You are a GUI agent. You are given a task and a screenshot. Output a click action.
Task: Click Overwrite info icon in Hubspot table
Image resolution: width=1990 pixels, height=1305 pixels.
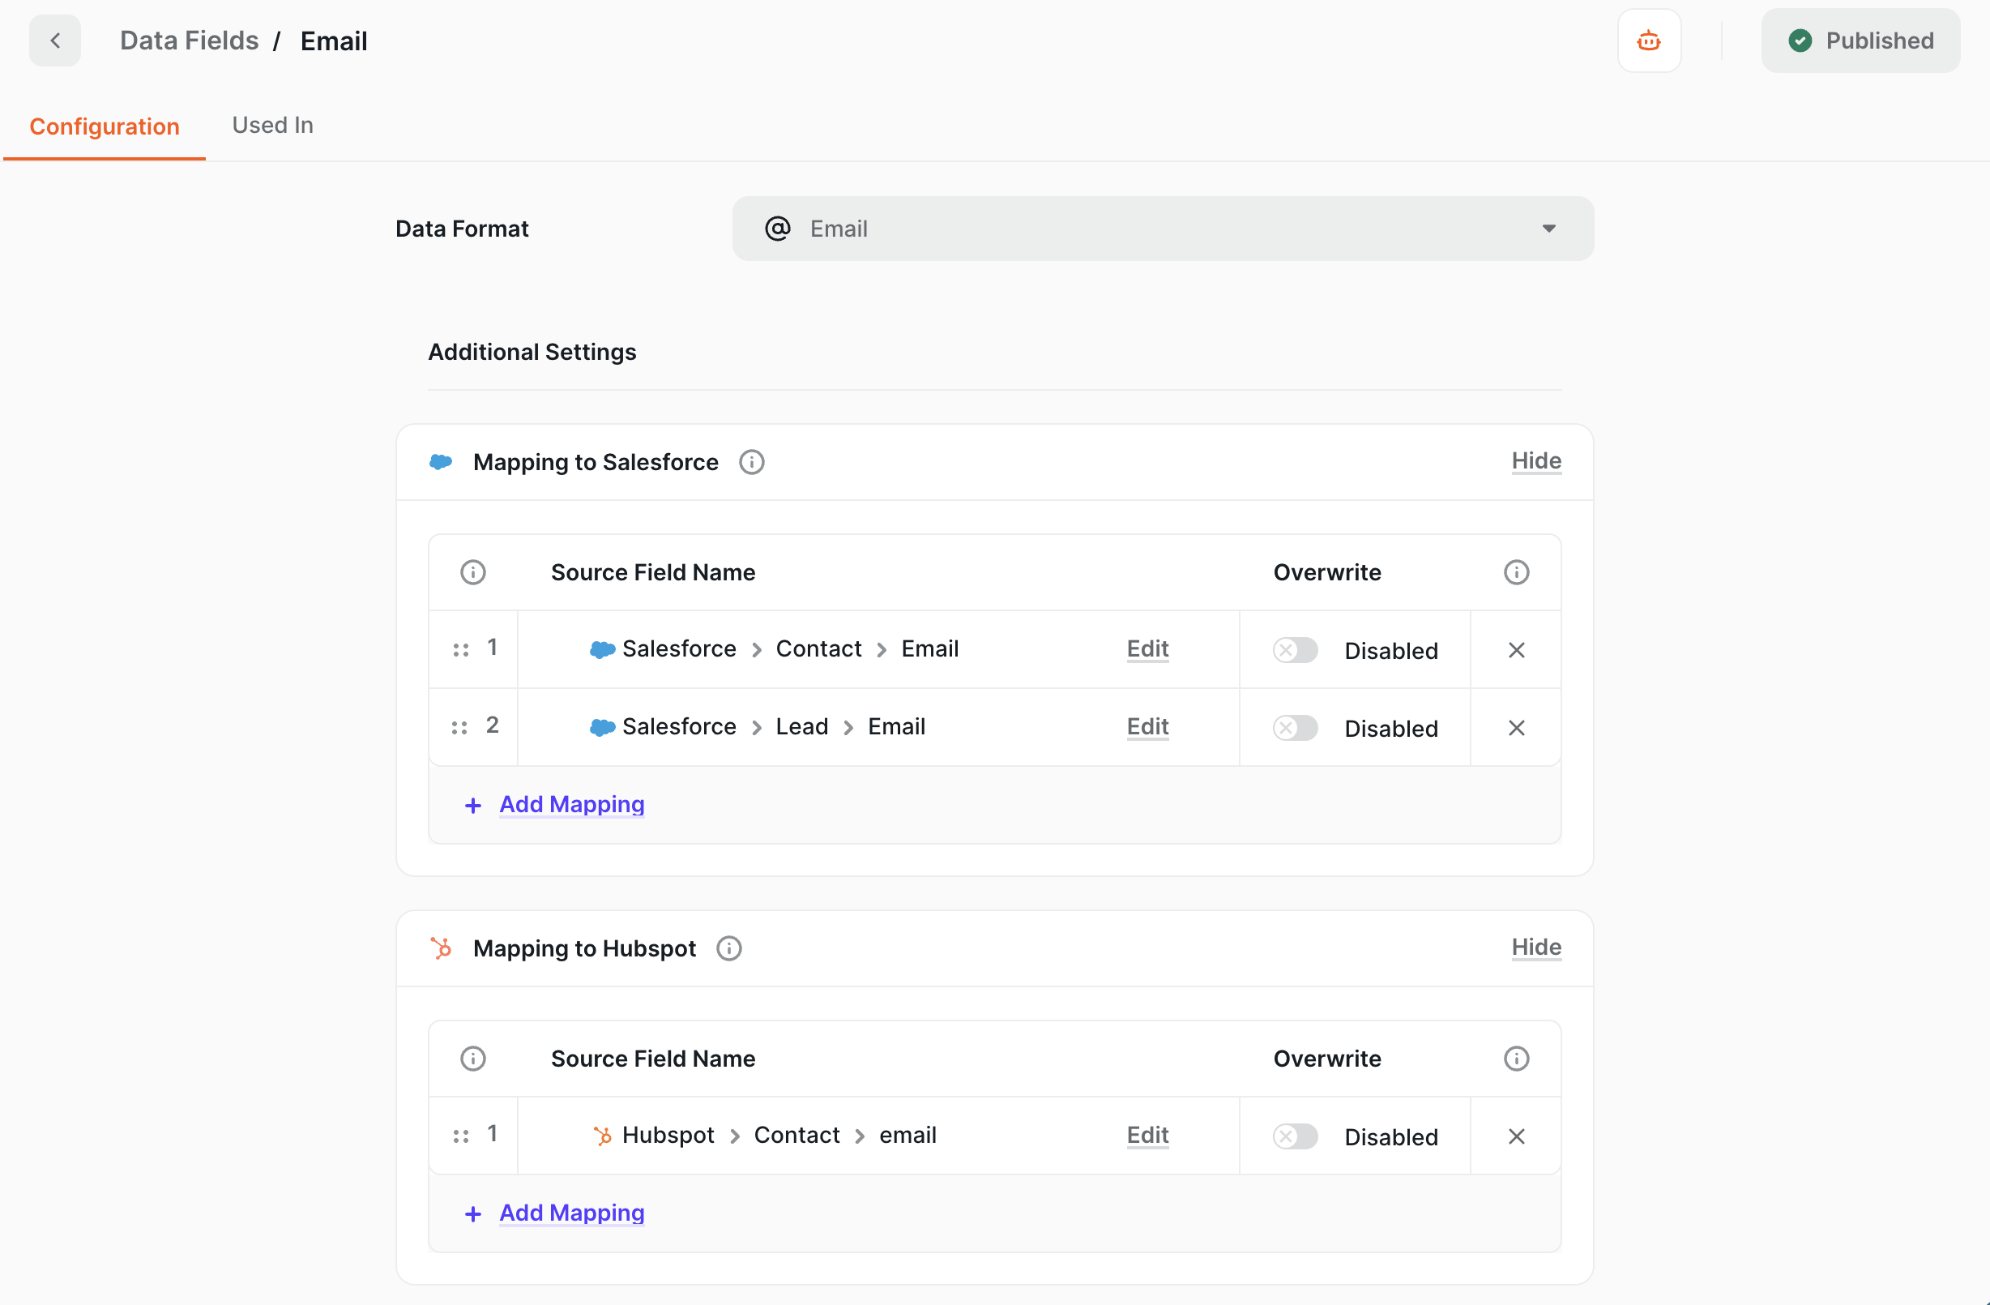pos(1516,1059)
